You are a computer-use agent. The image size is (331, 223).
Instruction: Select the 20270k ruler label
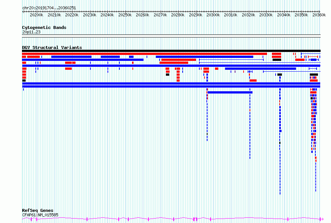[x=160, y=15]
